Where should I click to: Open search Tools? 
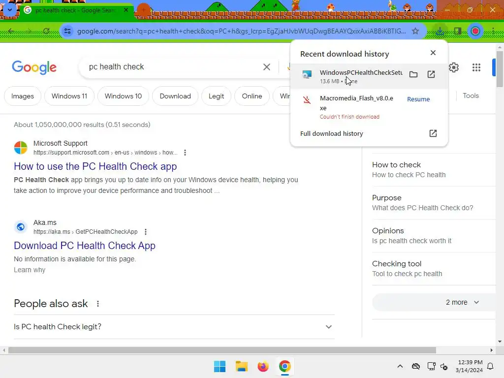click(x=471, y=96)
